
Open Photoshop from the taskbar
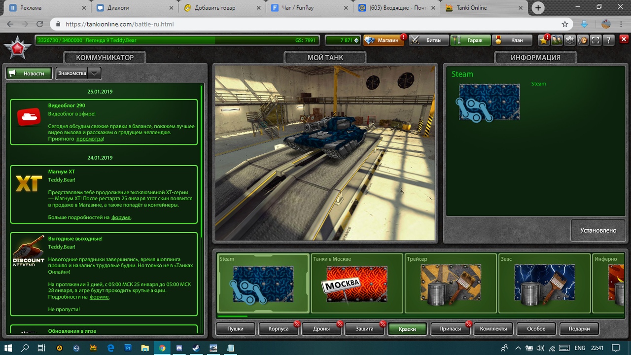point(128,348)
